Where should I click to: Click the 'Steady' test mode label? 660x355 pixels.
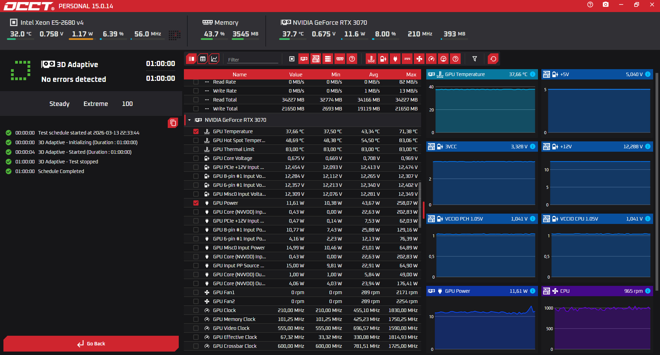tap(59, 104)
